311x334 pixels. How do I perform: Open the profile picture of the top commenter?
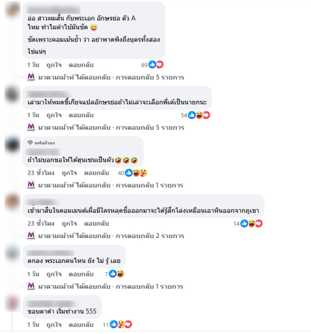click(12, 10)
